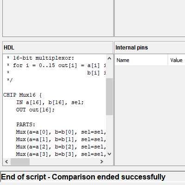Click the Mux(a=a[2], b=b[2] line
The height and width of the screenshot is (185, 185).
61,147
